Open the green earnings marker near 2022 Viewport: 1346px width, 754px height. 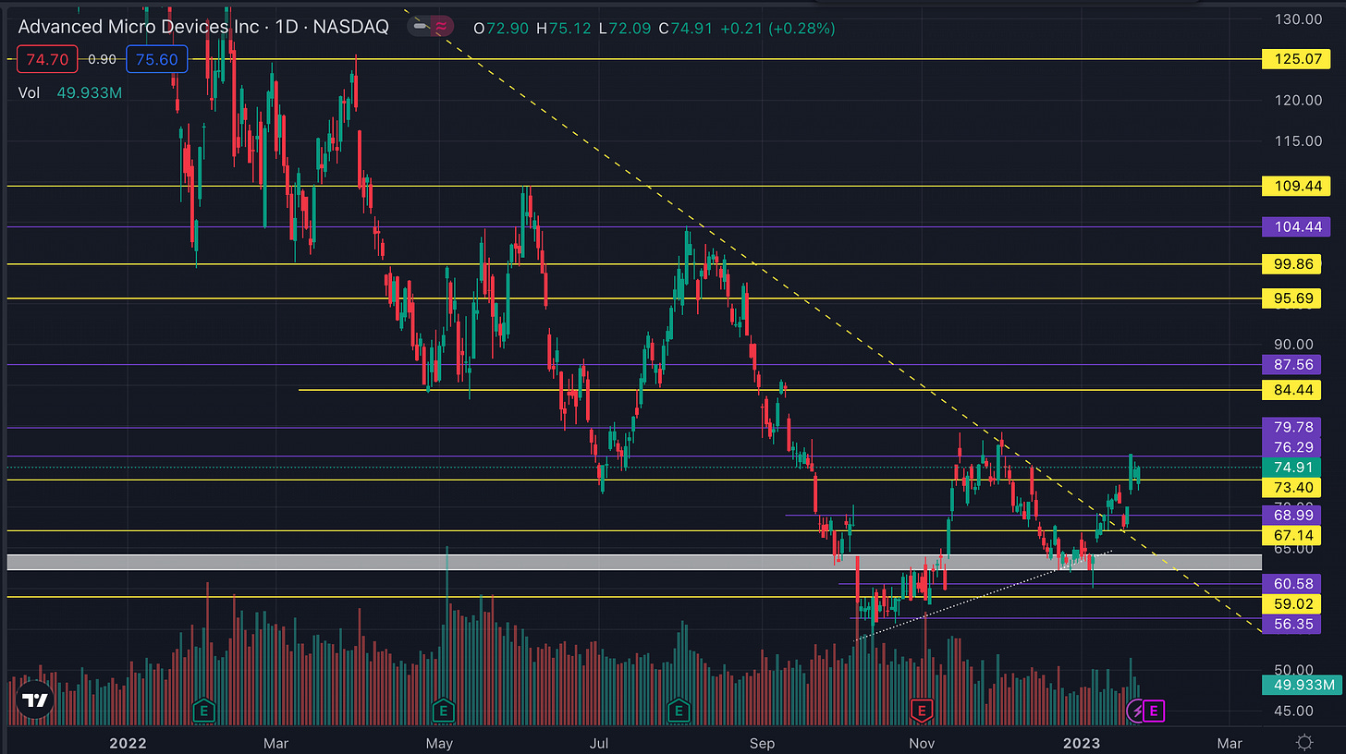pyautogui.click(x=203, y=711)
